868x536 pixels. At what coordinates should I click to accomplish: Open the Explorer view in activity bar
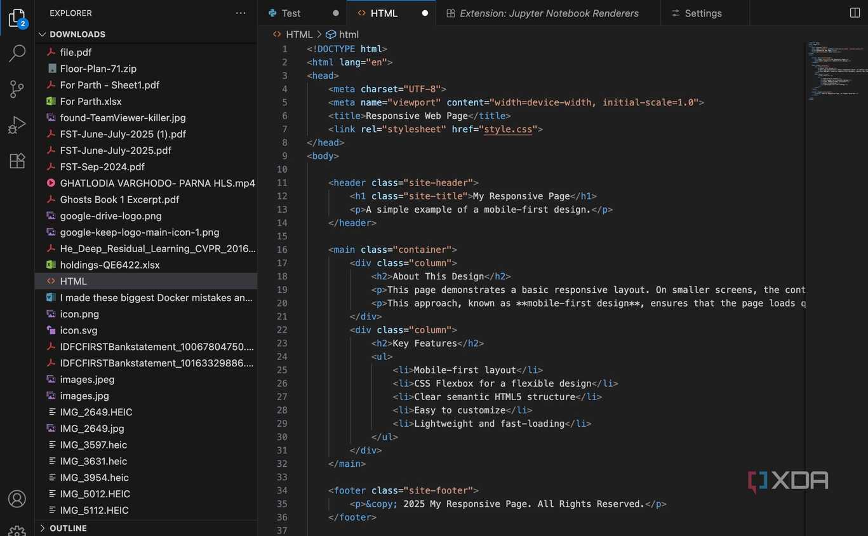(17, 18)
